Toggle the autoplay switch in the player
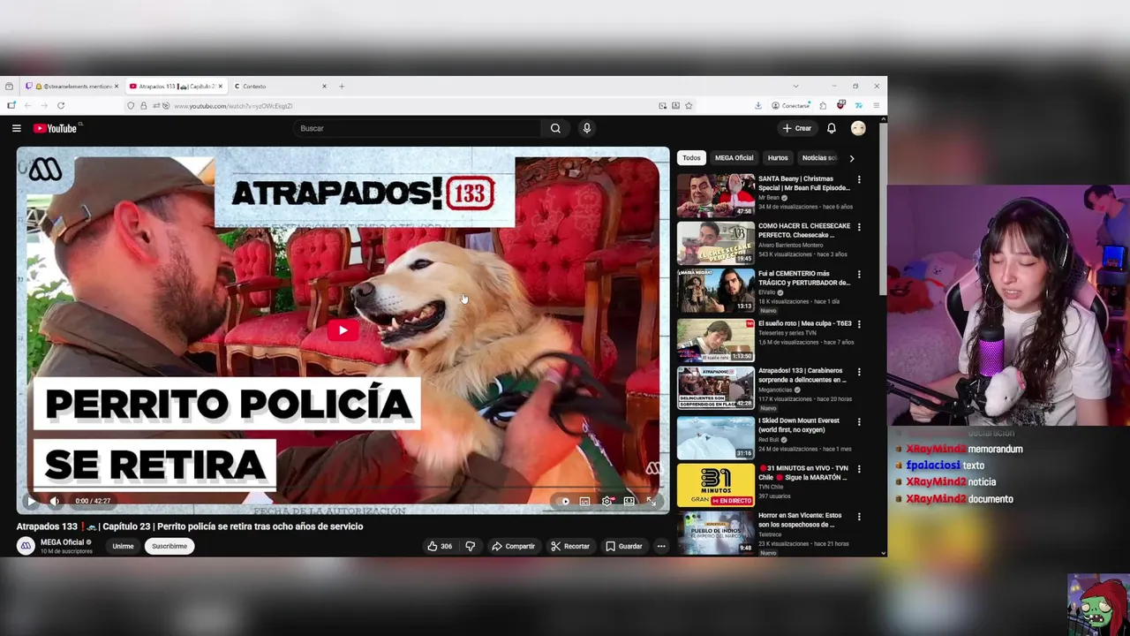The height and width of the screenshot is (636, 1130). pos(563,501)
